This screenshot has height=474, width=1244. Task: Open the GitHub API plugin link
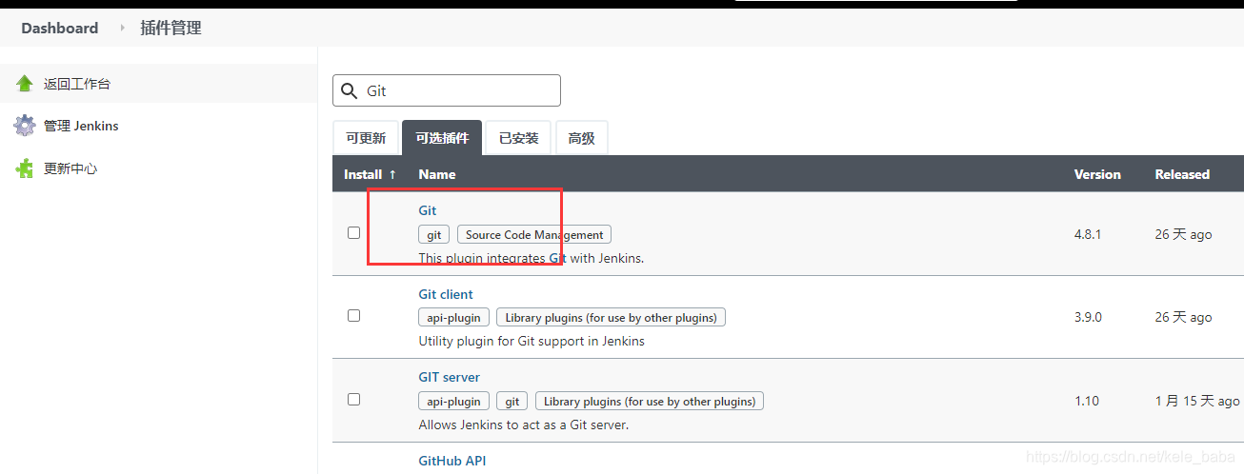click(x=452, y=461)
